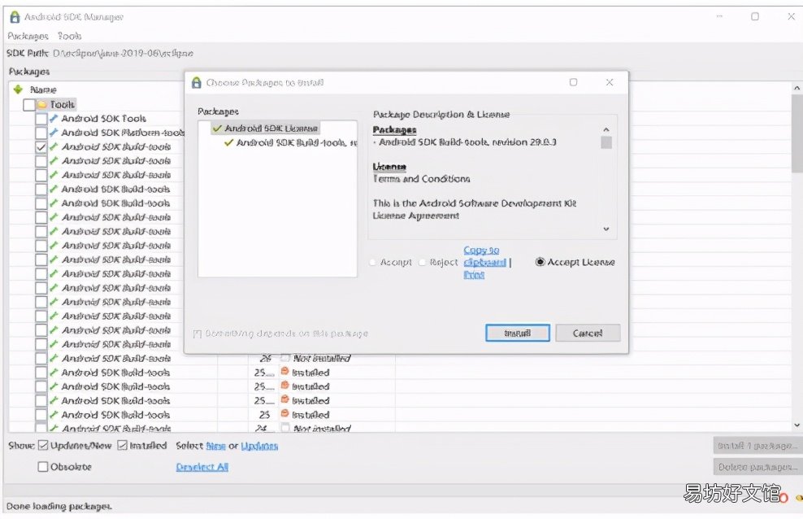
Task: Click the 'Done loading packages.' status text
Action: (x=59, y=506)
